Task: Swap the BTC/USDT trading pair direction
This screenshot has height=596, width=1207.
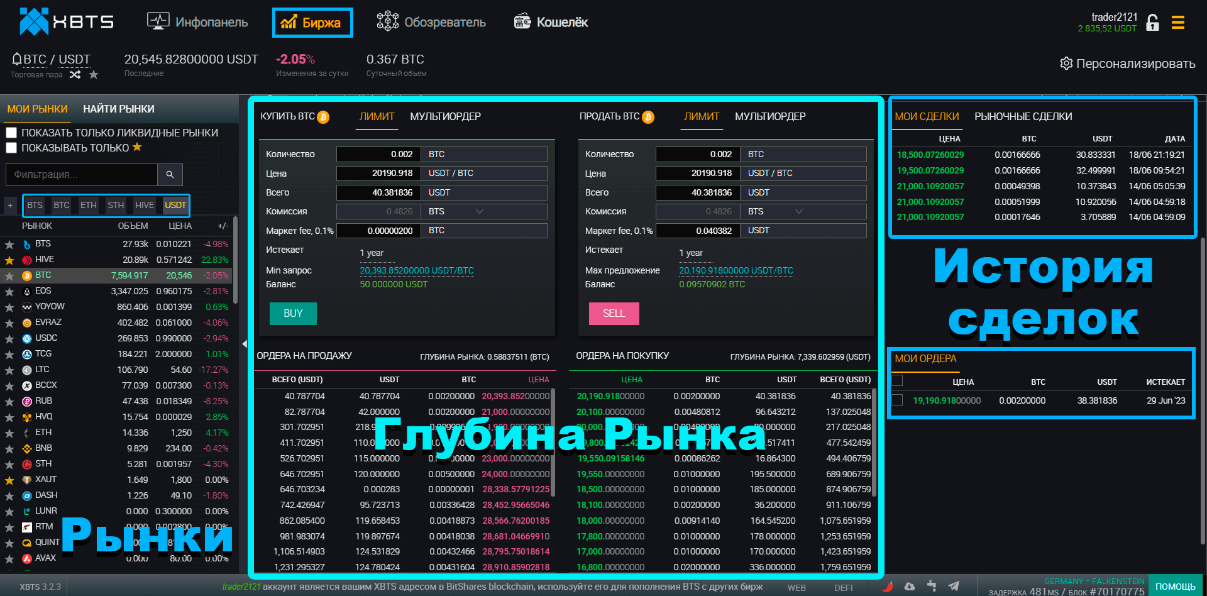Action: pos(75,74)
